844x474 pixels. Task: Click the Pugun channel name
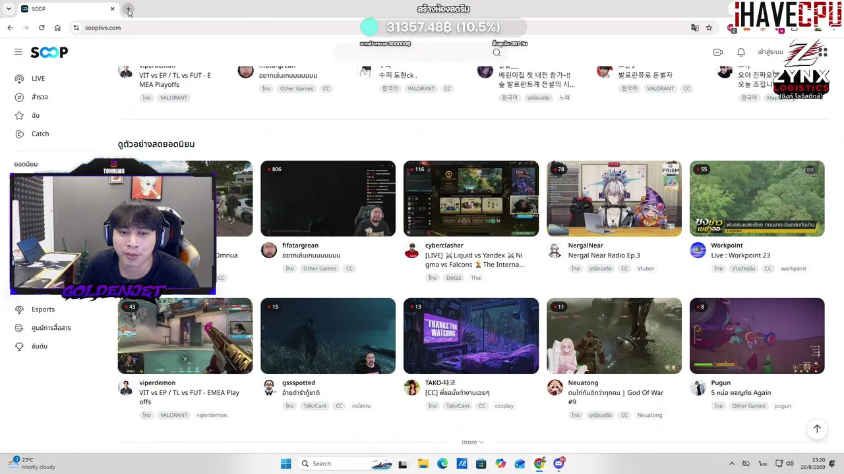(x=721, y=382)
